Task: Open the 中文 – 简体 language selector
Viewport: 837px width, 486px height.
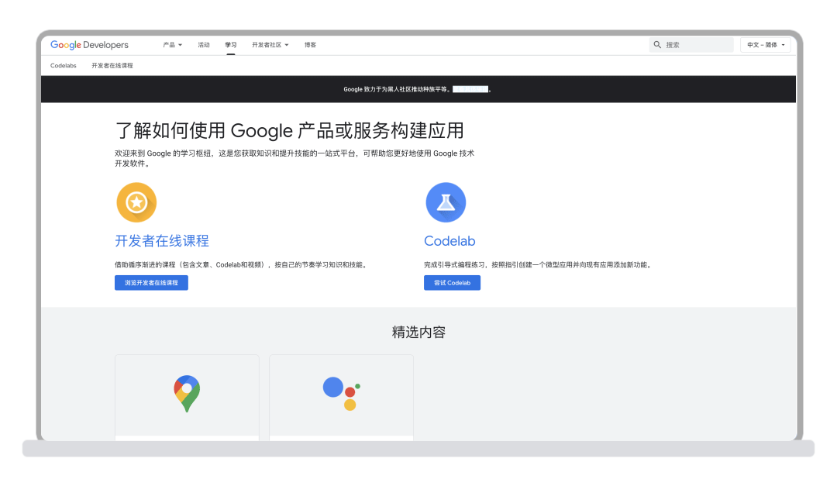Action: [766, 44]
